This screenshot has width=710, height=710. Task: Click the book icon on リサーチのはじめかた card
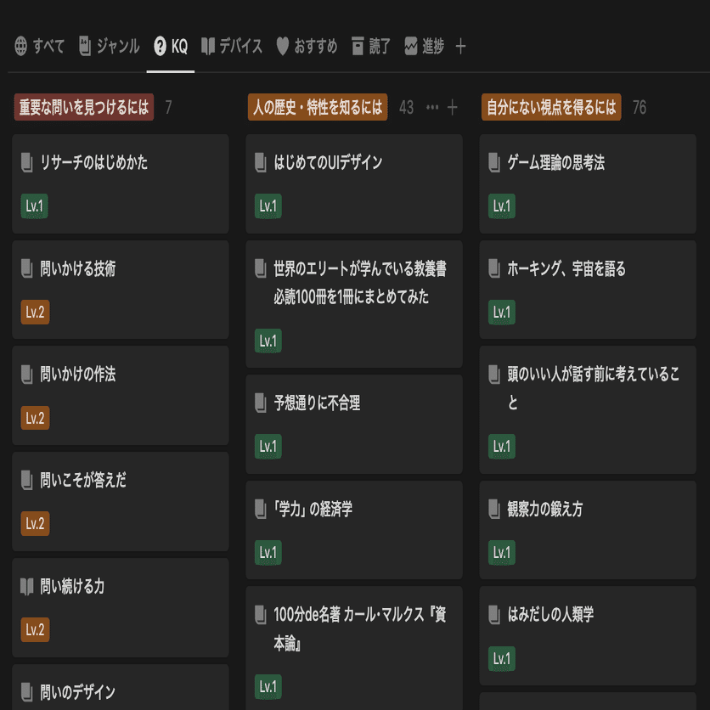(28, 163)
